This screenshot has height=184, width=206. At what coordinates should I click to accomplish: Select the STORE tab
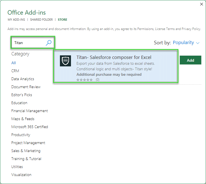62,20
